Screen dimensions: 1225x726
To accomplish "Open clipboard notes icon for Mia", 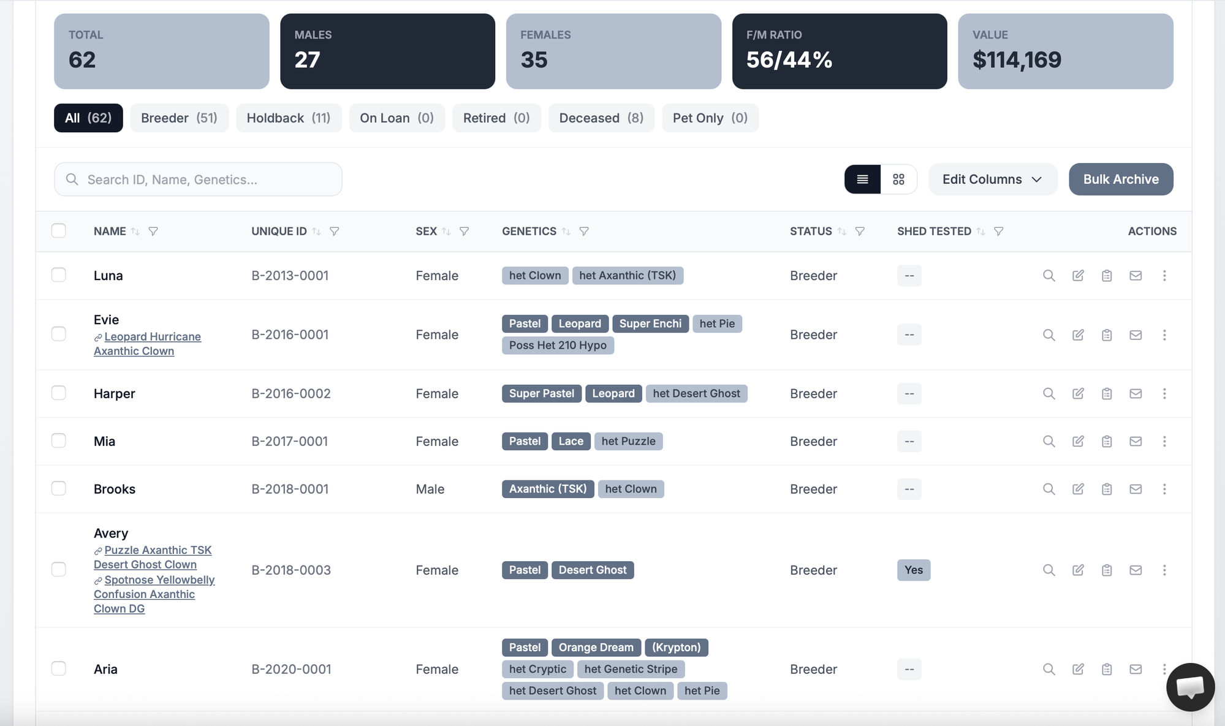I will pyautogui.click(x=1107, y=441).
